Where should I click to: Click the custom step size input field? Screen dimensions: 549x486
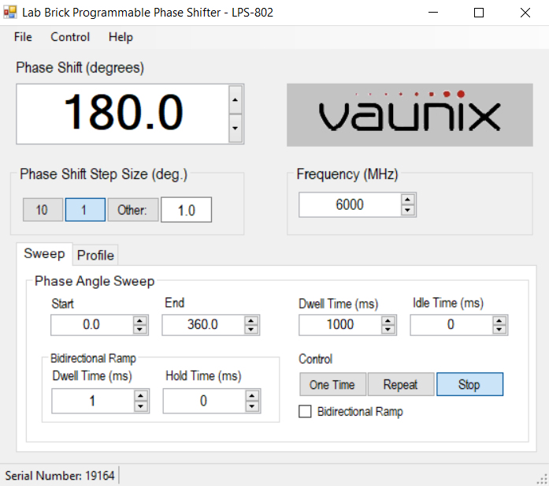[186, 210]
